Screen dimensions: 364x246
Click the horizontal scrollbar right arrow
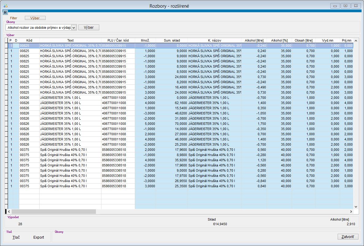point(351,211)
